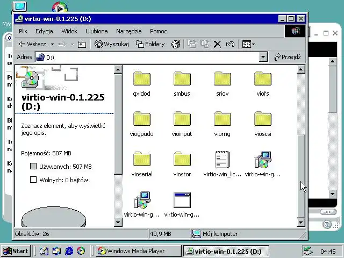Image resolution: width=344 pixels, height=258 pixels.
Task: Click the Move To toolbar icon
Action: click(x=192, y=44)
